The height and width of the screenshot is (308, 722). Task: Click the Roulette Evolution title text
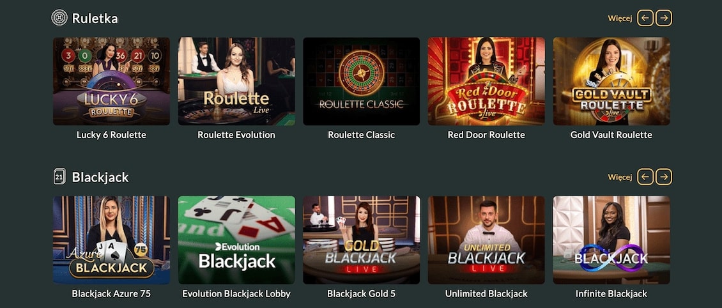point(236,135)
